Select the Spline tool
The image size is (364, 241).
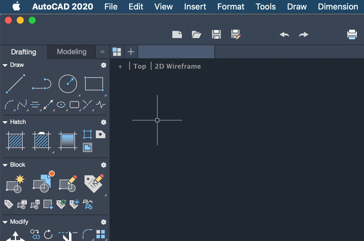(22, 105)
